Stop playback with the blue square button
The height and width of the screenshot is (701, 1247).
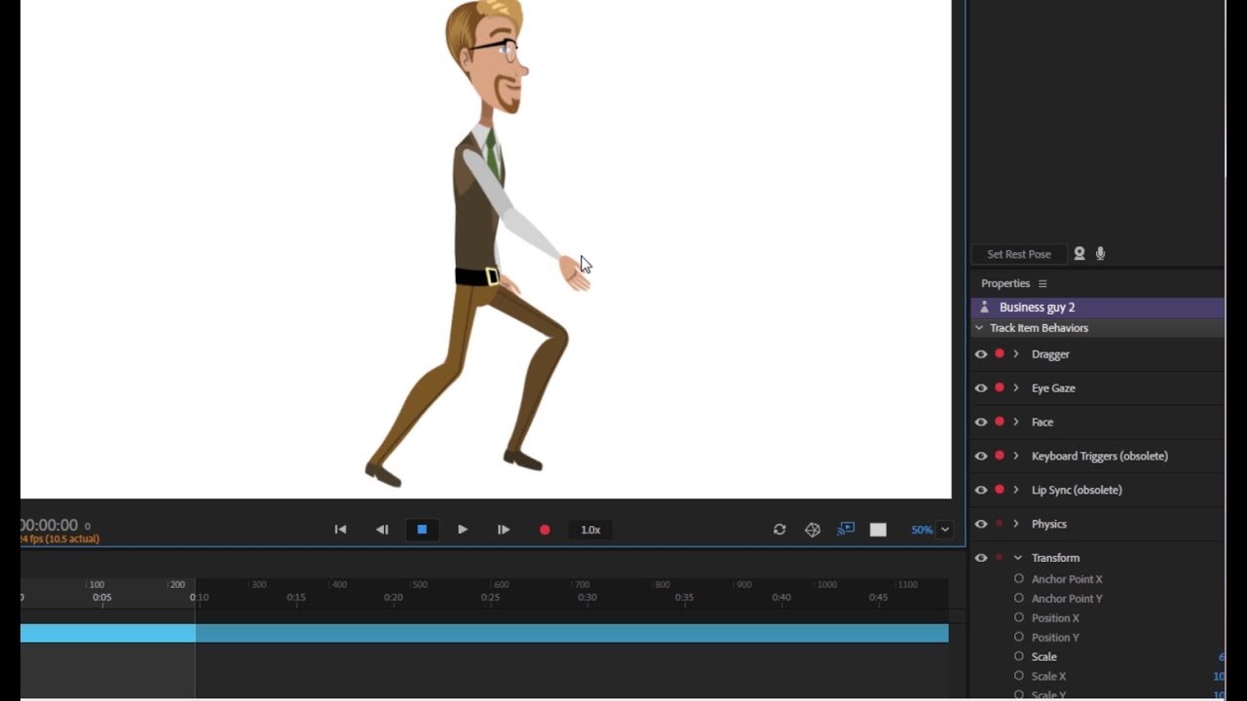click(x=422, y=530)
